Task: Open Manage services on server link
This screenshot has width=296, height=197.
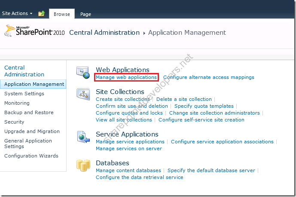Action: coord(129,149)
